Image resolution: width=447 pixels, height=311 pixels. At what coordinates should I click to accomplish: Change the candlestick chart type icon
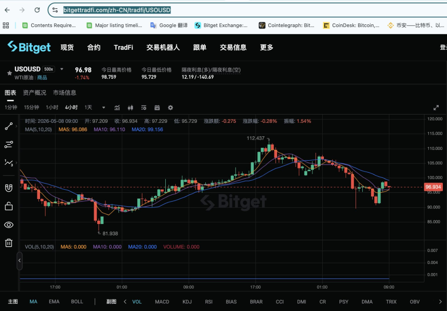130,108
